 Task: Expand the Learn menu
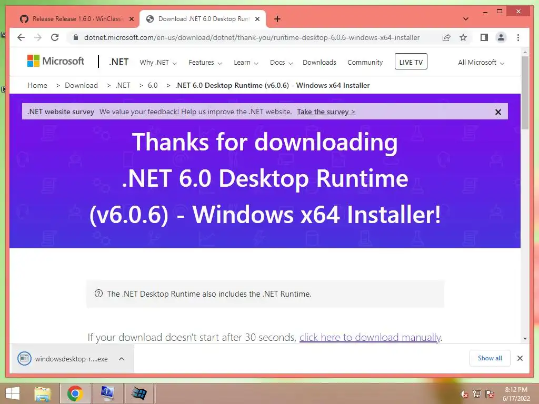[246, 63]
